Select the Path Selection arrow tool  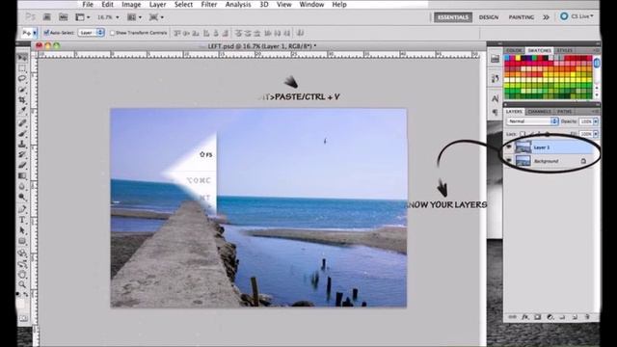[22, 230]
